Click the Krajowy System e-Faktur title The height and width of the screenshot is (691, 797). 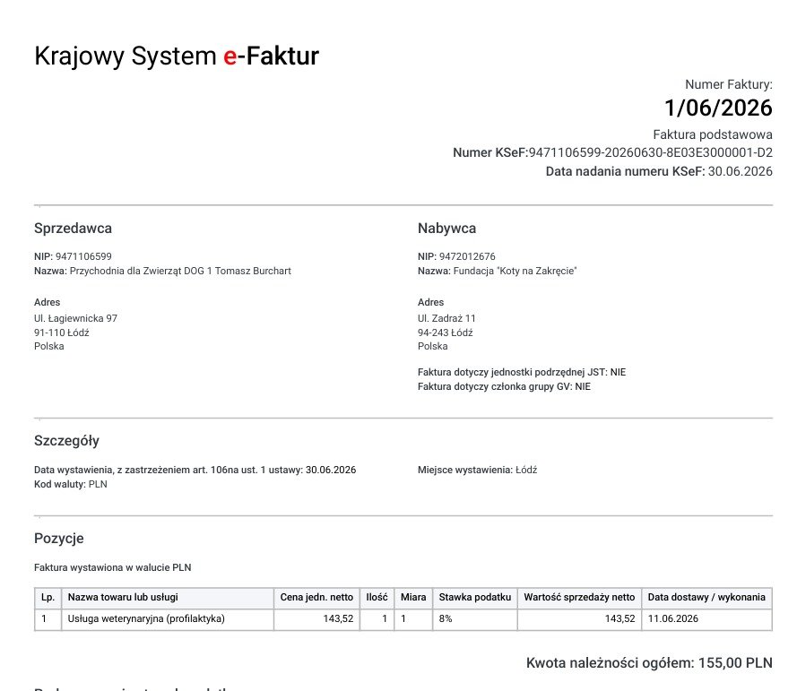pos(177,56)
